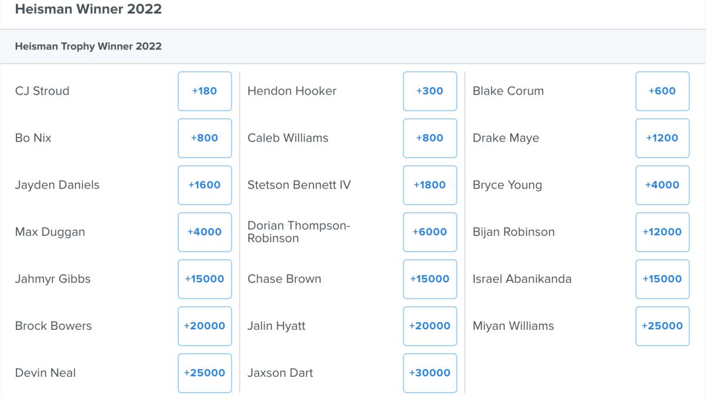Screen dimensions: 706x398
Task: Click Blake Corum's +600 odds
Action: click(662, 91)
